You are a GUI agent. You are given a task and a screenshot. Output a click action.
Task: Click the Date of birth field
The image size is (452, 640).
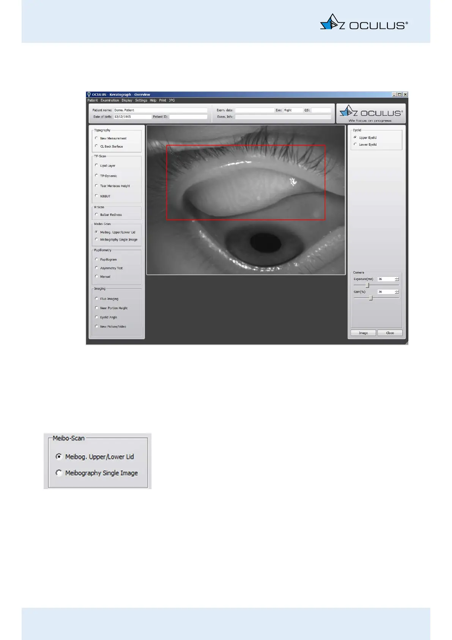(x=132, y=117)
